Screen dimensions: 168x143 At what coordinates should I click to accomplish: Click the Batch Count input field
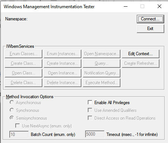point(19,134)
